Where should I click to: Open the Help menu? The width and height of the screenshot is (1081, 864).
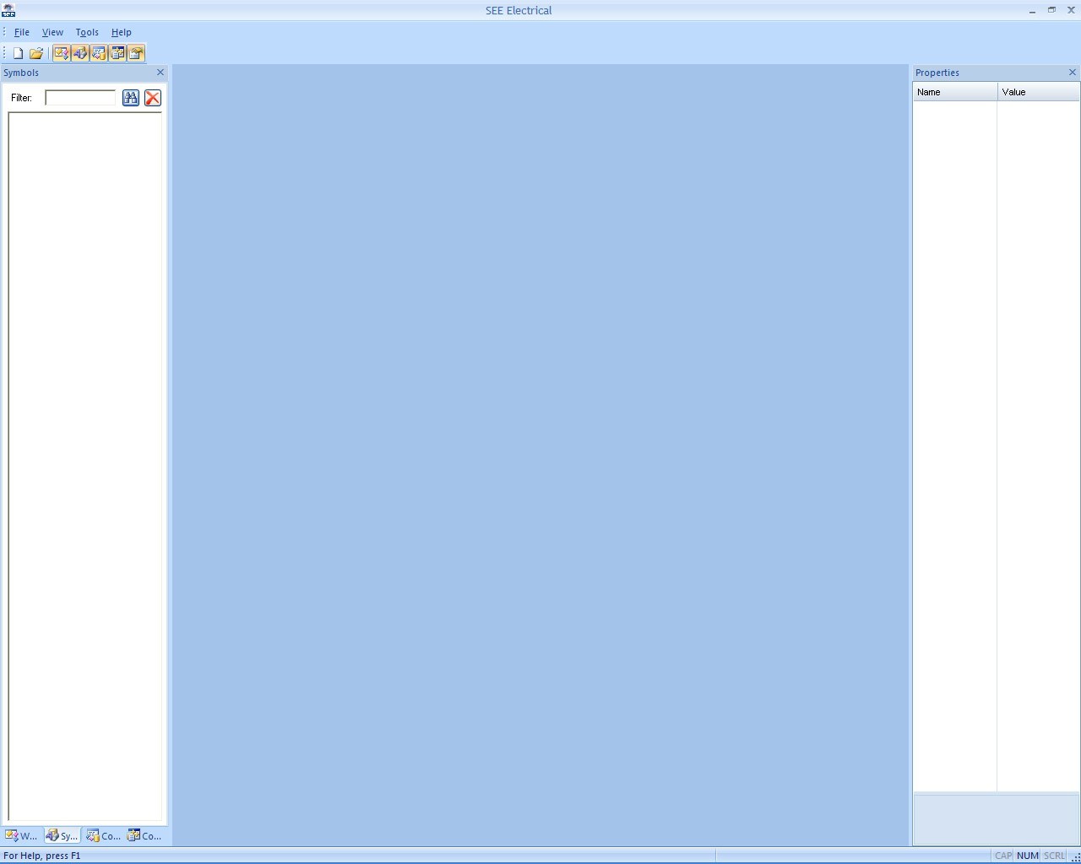(x=122, y=32)
